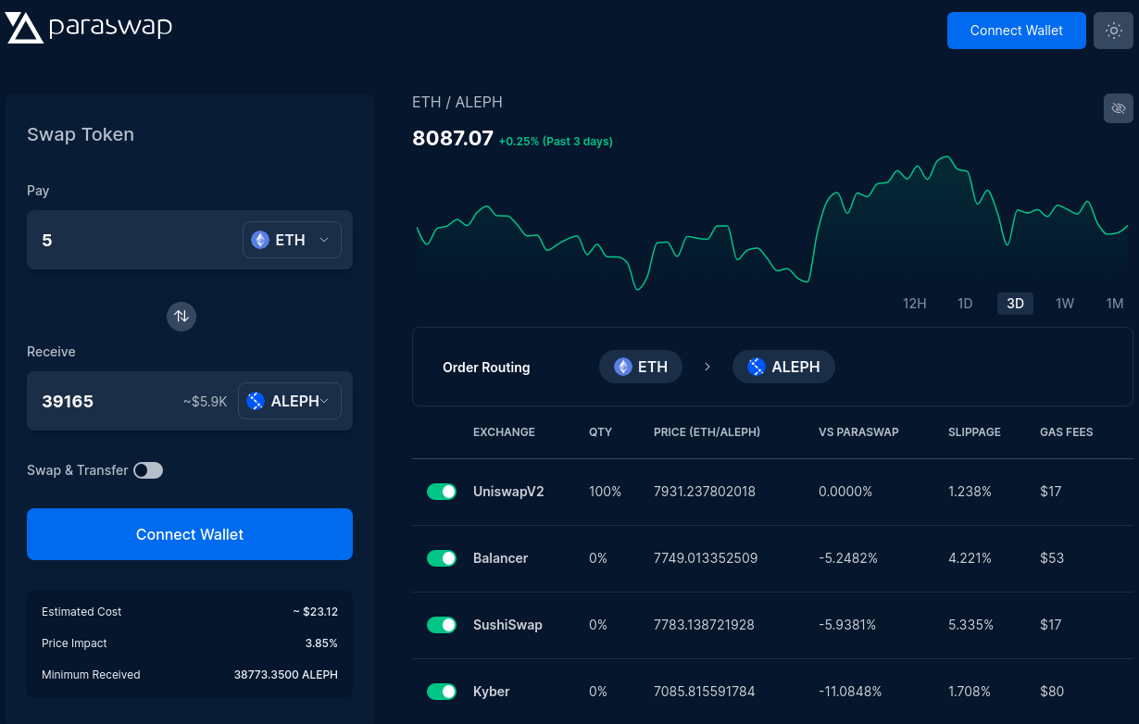Switch theme with the sun icon
The height and width of the screenshot is (724, 1139).
pos(1114,31)
